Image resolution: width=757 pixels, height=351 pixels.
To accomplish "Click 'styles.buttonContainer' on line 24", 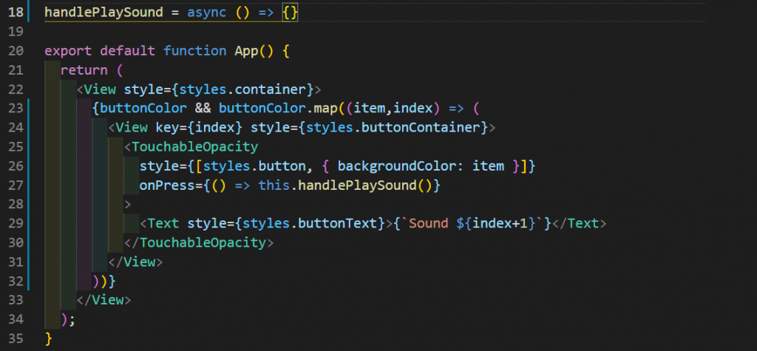I will coord(393,127).
